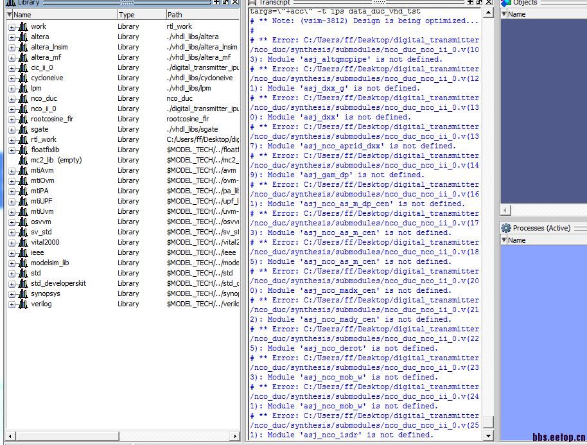The image size is (587, 445).
Task: Select the mtiUPF library icon
Action: coord(23,202)
